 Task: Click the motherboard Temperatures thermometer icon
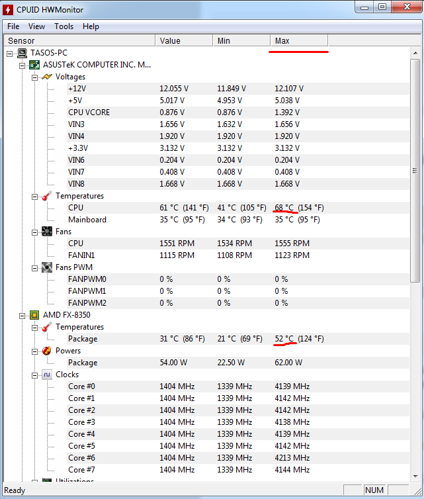coord(47,196)
